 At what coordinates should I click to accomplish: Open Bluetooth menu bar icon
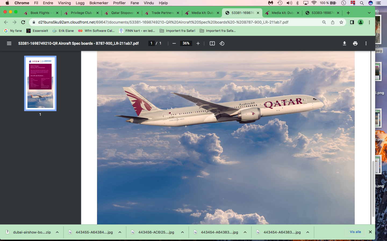tap(298, 3)
